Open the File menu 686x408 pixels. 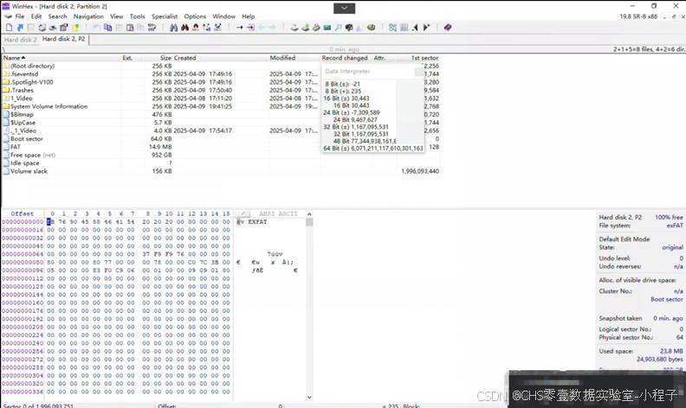pos(20,16)
